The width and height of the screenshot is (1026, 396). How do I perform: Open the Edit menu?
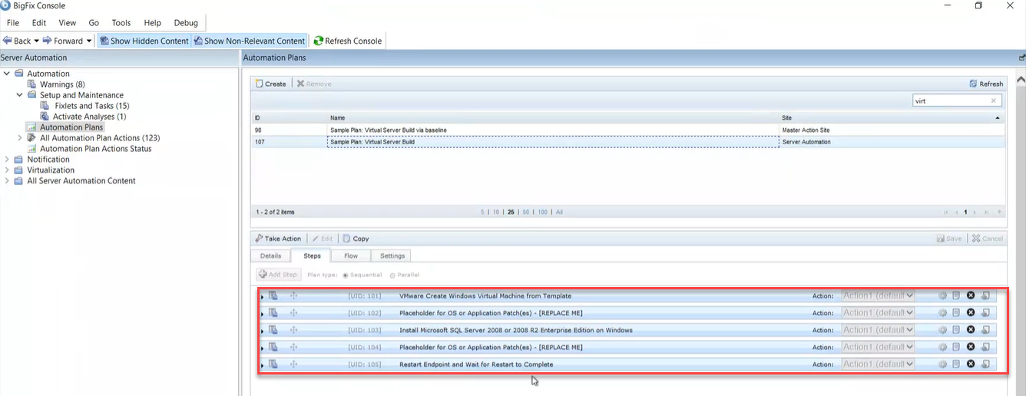(39, 23)
